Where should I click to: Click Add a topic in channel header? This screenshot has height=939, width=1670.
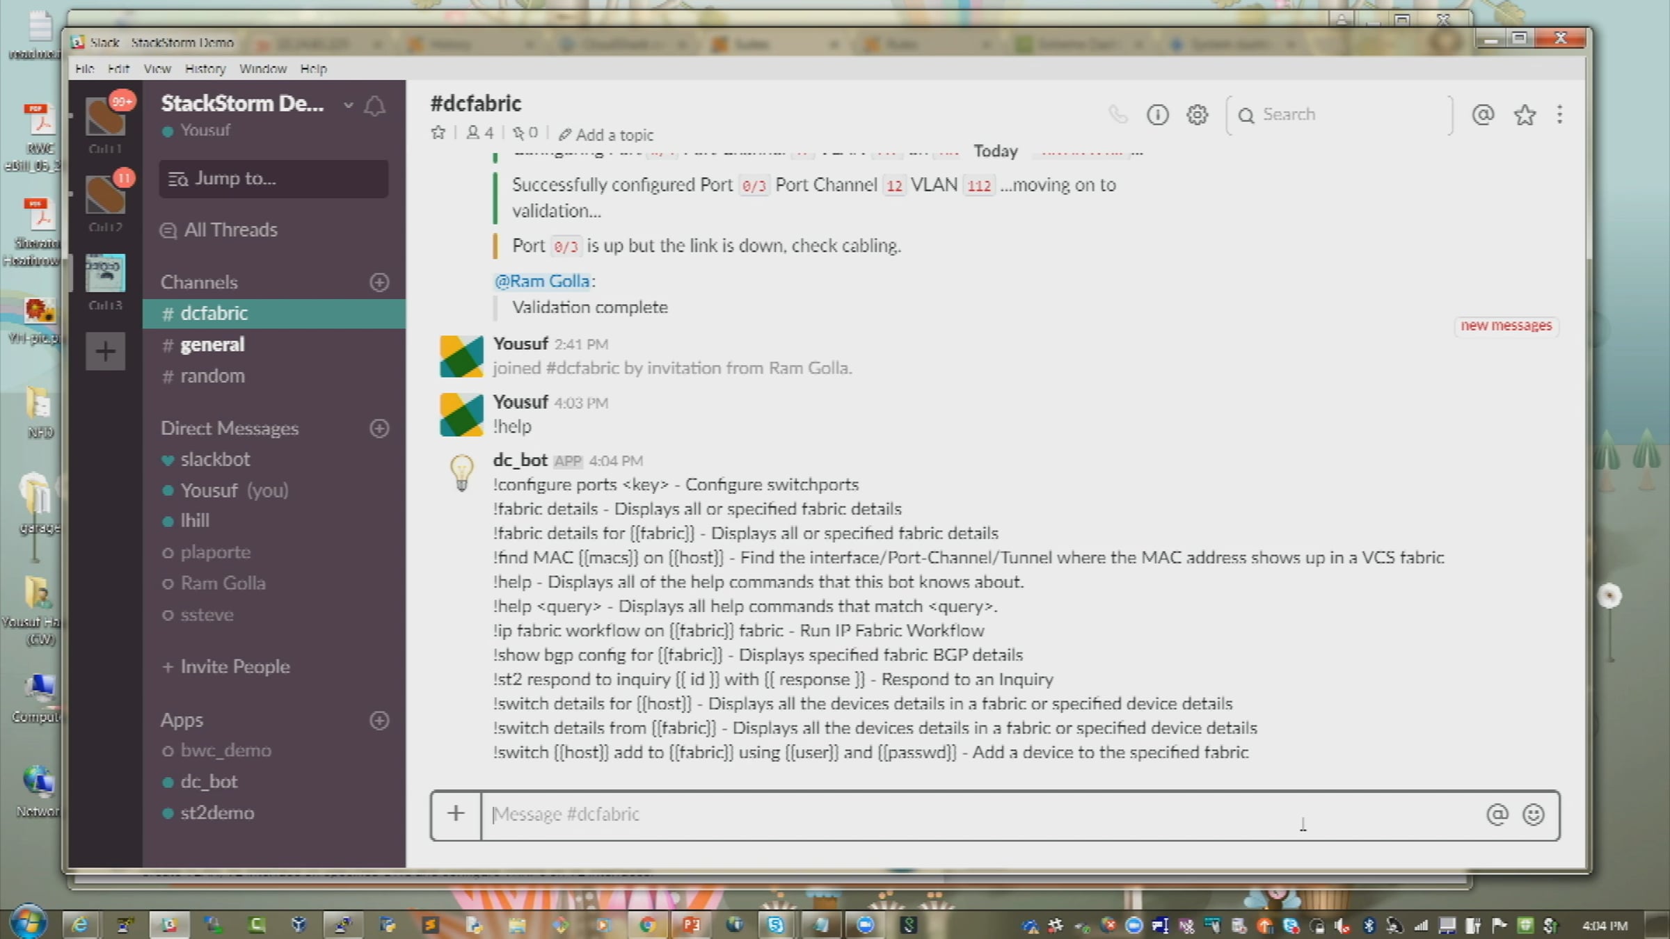tap(606, 134)
